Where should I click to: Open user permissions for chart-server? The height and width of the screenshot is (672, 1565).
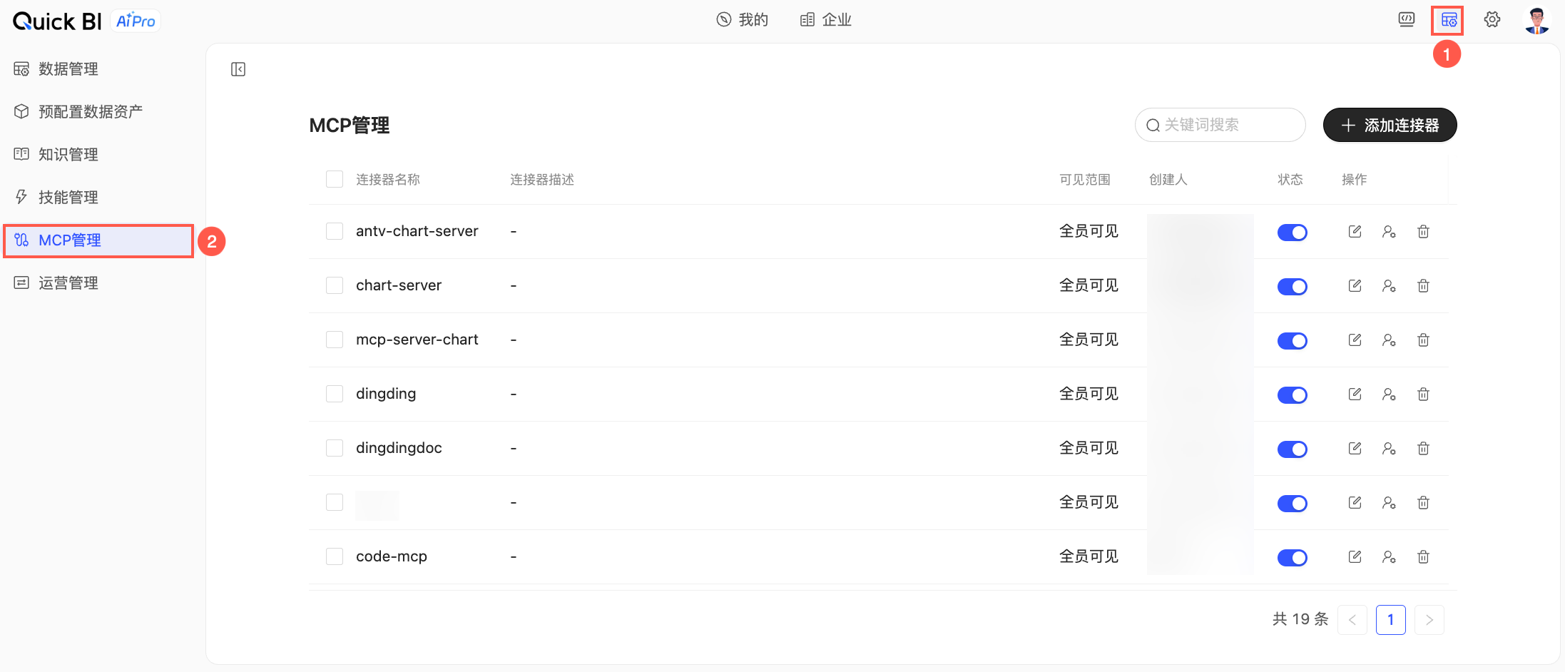[x=1389, y=285]
